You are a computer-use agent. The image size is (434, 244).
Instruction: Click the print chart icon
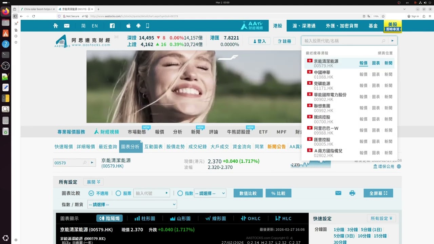(352, 193)
